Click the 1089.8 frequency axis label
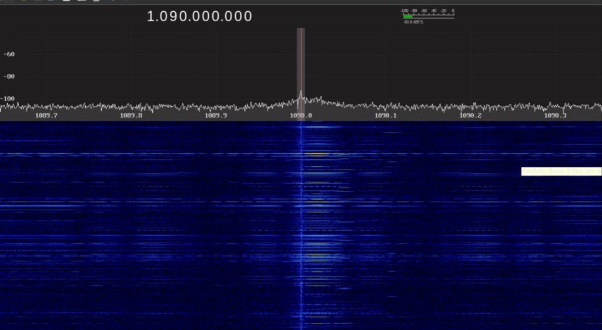 tap(131, 115)
